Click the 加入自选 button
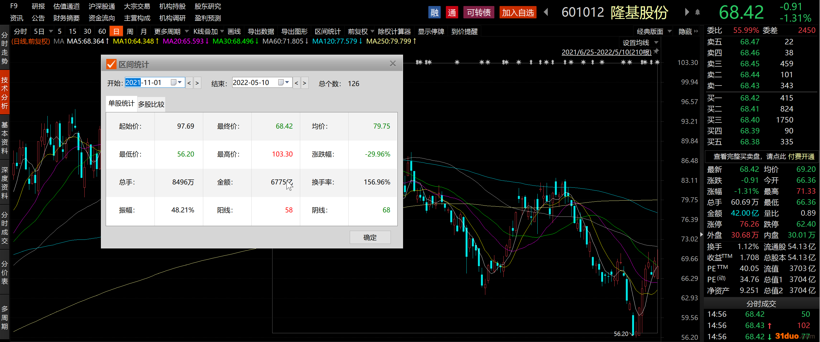Viewport: 820px width, 342px height. pyautogui.click(x=518, y=13)
